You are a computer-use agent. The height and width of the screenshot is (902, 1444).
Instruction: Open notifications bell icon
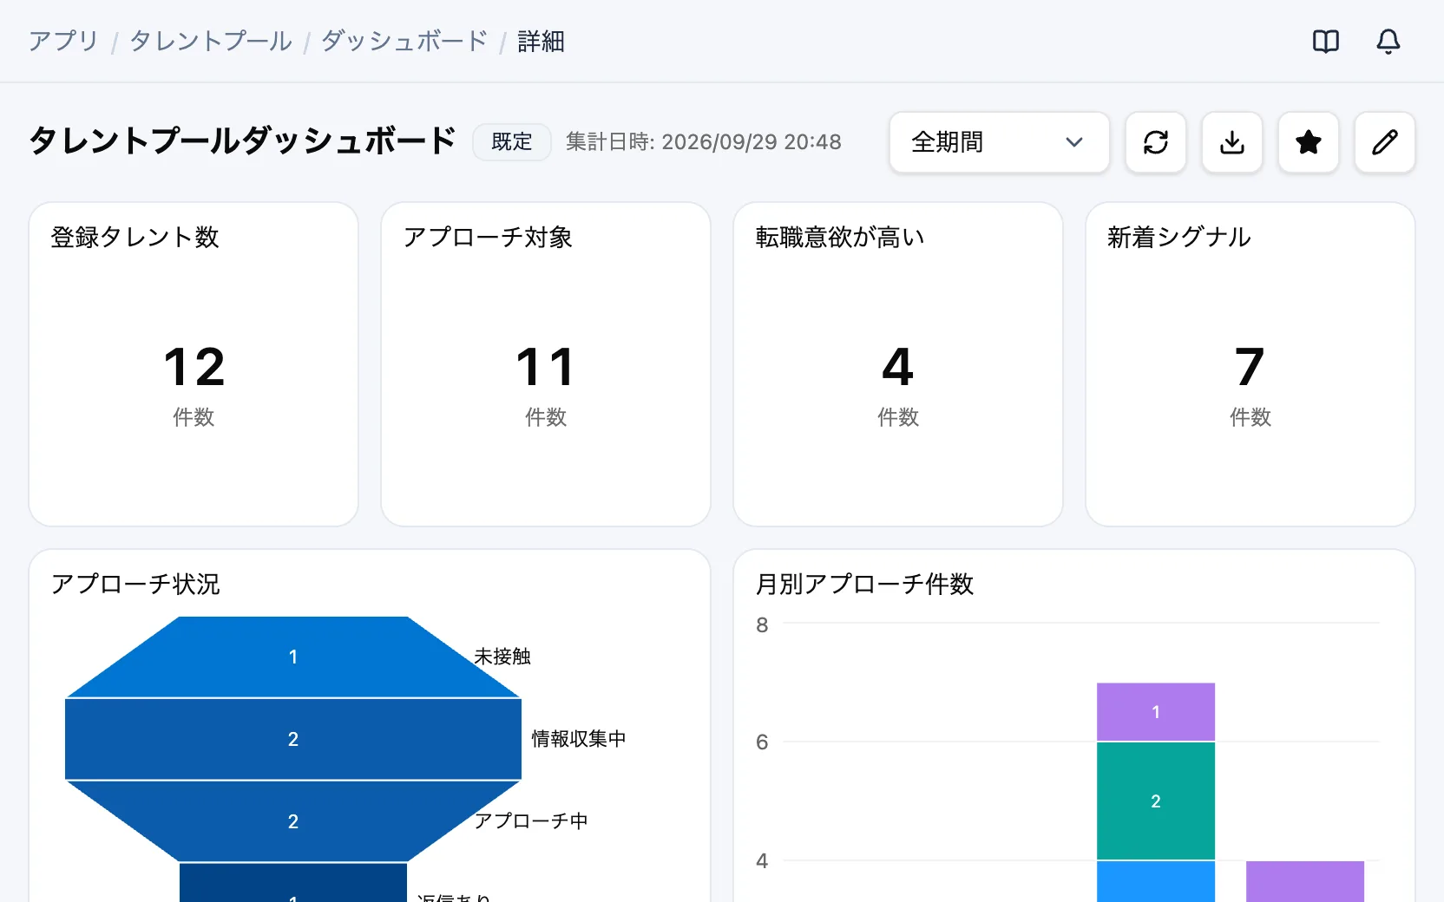click(1388, 41)
